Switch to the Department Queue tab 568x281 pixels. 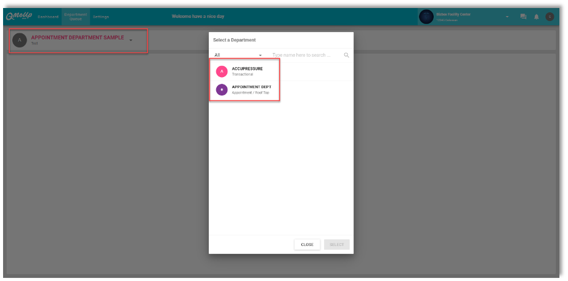[x=76, y=17]
